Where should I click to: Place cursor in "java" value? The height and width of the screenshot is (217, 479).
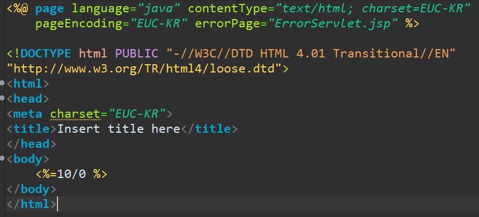[159, 8]
